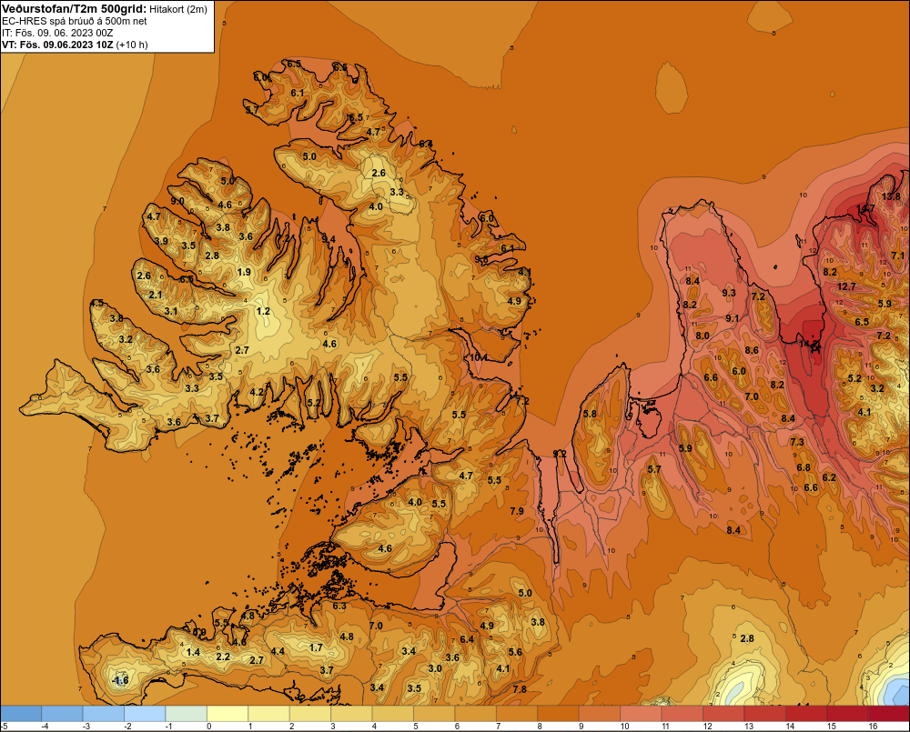Click the 7.1 temperature value

[x=898, y=256]
